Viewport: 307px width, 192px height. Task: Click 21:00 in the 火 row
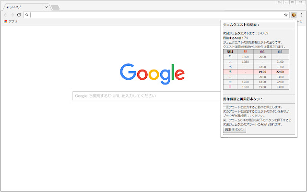[x=280, y=62]
